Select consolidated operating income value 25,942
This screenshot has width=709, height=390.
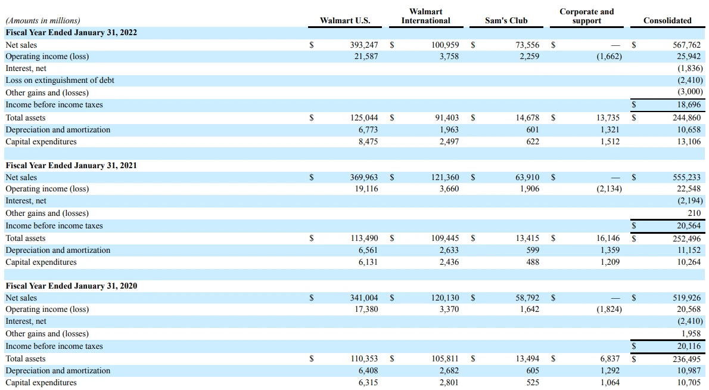coord(689,57)
